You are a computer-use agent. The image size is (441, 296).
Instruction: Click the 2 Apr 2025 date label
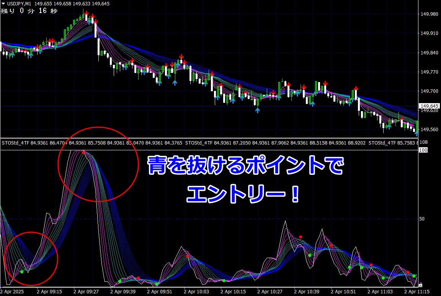click(x=12, y=291)
